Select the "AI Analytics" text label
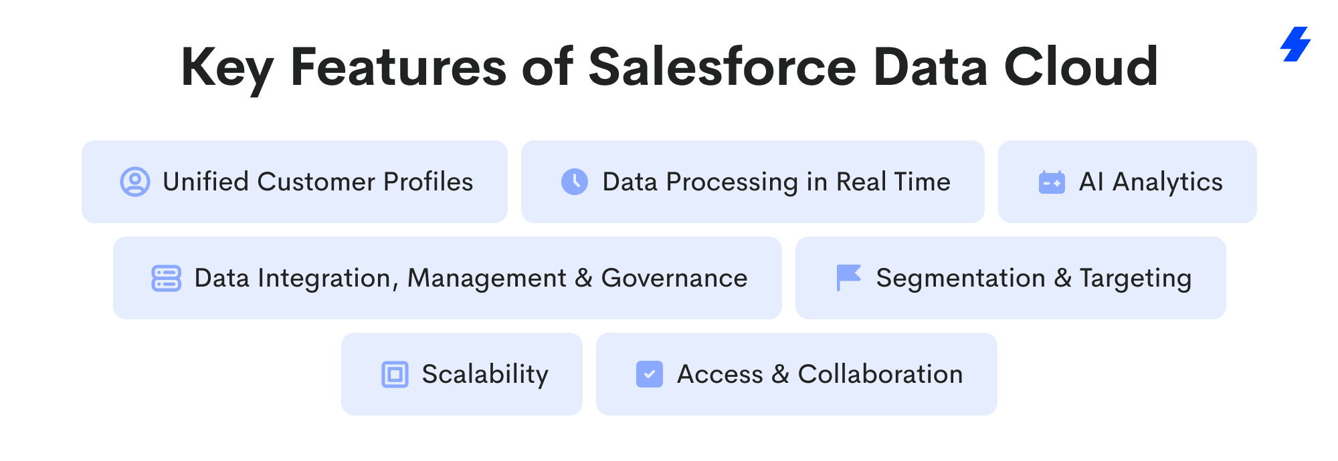1338x461 pixels. pos(1151,182)
